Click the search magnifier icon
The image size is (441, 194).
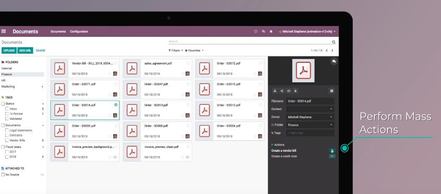[x=334, y=42]
